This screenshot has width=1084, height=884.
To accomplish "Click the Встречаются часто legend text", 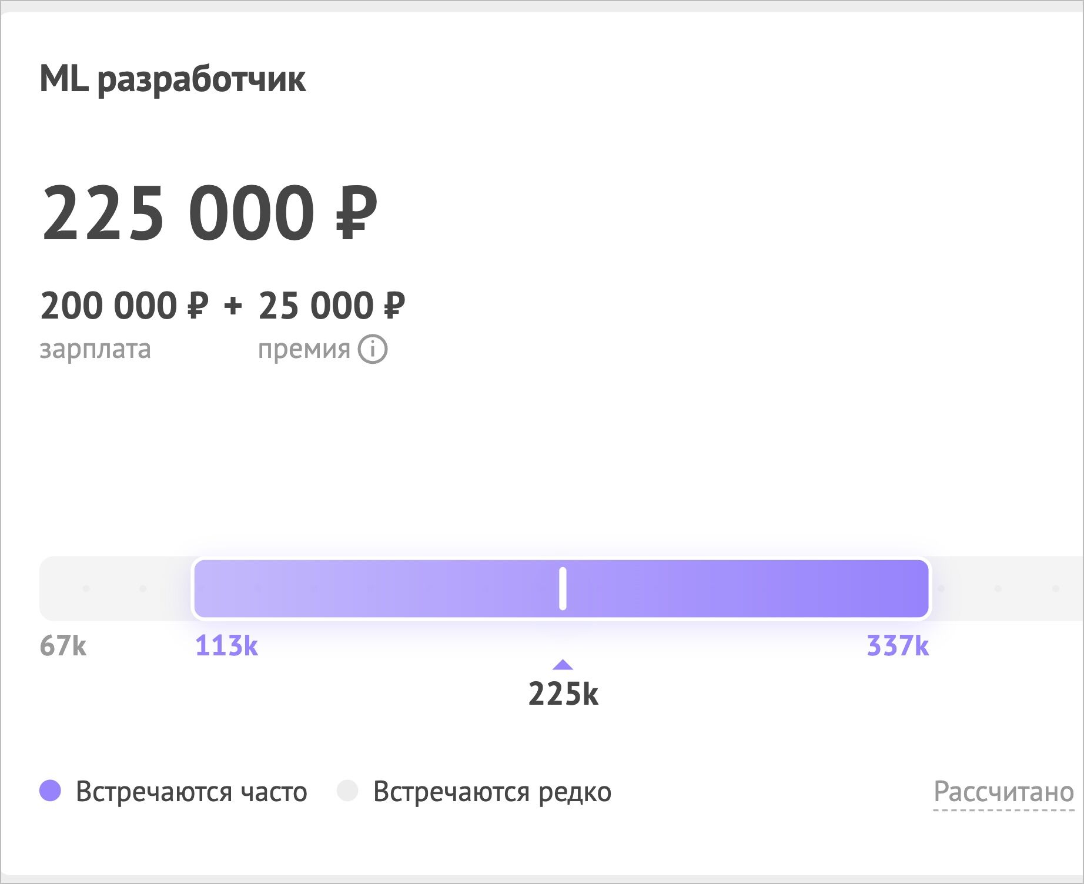I will tap(192, 792).
